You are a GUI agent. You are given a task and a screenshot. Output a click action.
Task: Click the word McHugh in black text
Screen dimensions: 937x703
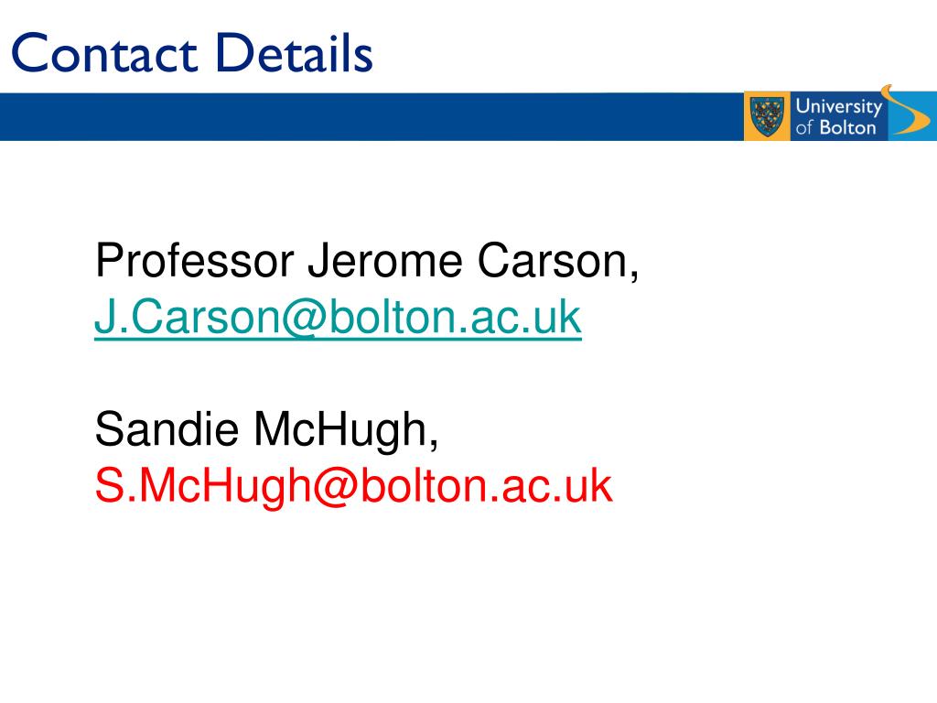tap(345, 430)
